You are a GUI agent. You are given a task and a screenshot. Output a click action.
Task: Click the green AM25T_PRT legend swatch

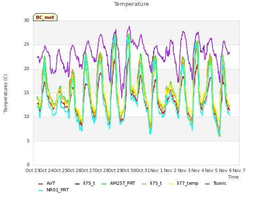coord(104,184)
